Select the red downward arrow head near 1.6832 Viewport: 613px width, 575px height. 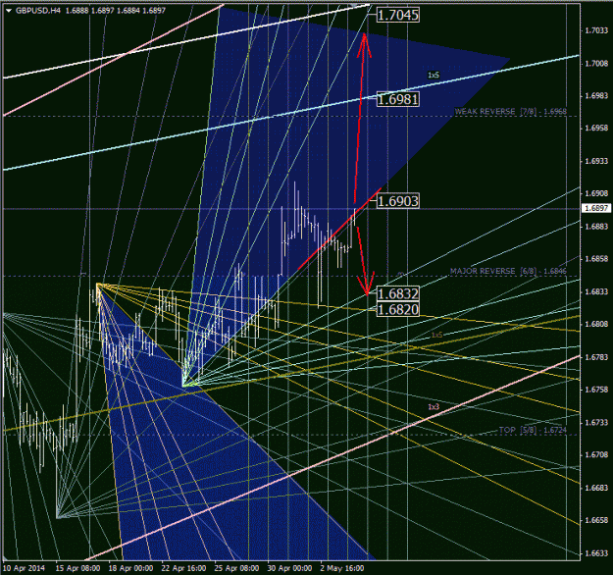pos(366,284)
